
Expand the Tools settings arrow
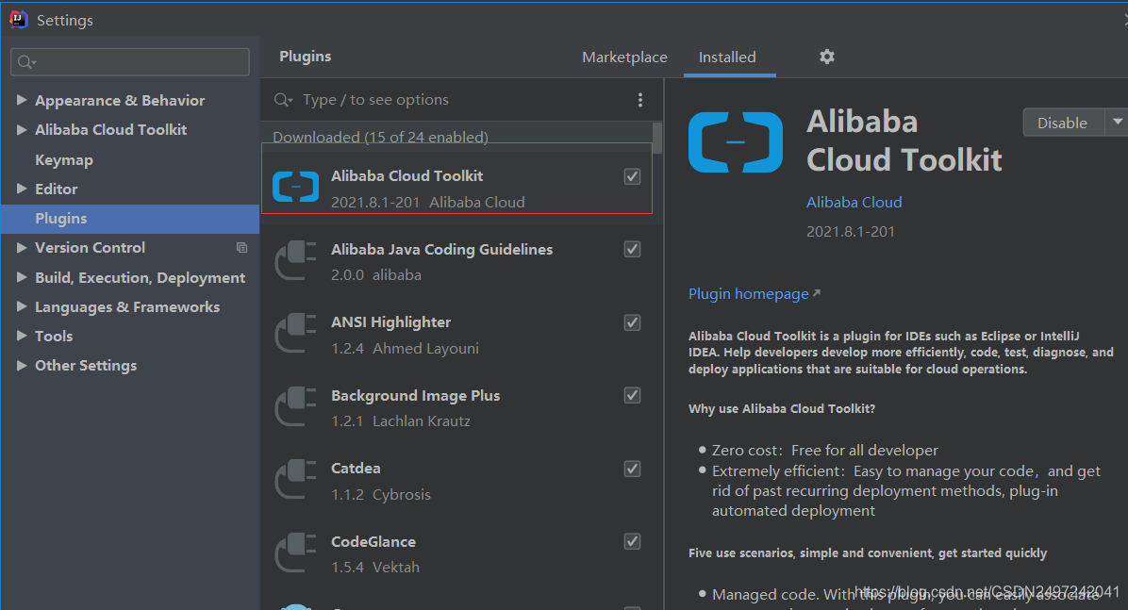click(x=22, y=336)
